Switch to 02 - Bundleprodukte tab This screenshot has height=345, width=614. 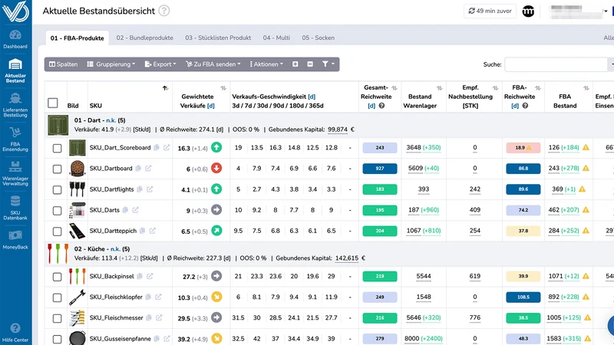click(x=144, y=38)
